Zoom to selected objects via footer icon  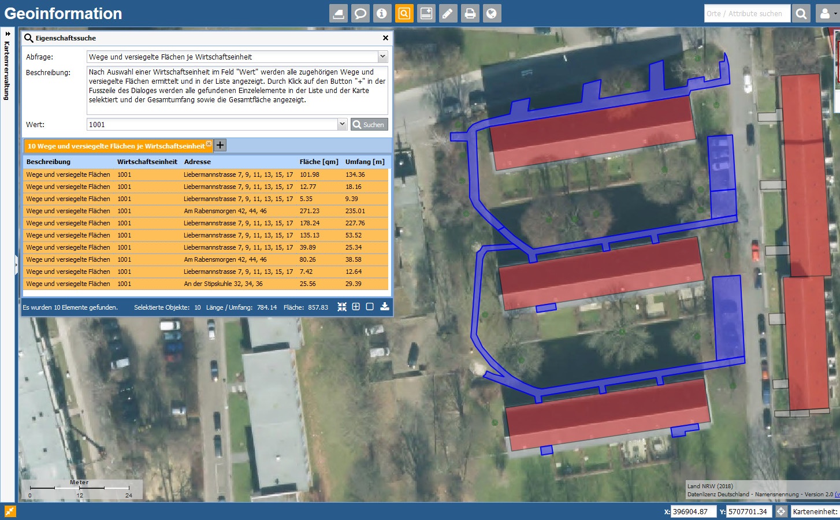point(341,307)
